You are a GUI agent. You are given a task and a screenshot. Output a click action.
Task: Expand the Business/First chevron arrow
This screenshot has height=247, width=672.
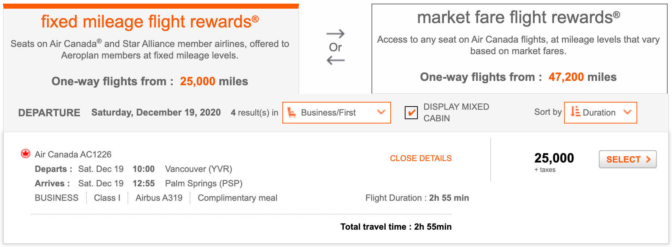tap(381, 112)
